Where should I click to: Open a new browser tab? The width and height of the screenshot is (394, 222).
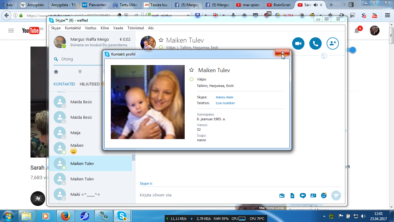pos(331,5)
